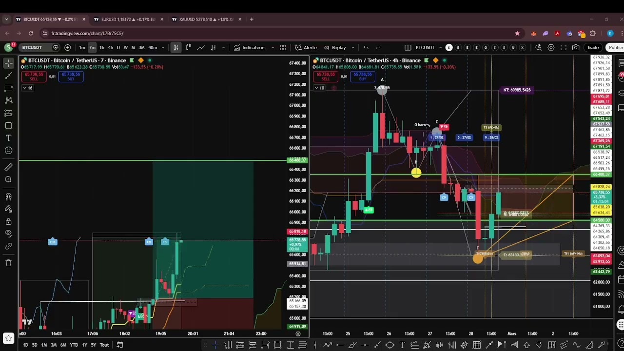Image resolution: width=624 pixels, height=351 pixels.
Task: Open the Indicateurs menu
Action: tap(250, 47)
